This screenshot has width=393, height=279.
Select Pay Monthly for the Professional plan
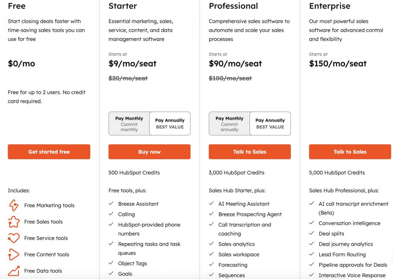coord(229,123)
